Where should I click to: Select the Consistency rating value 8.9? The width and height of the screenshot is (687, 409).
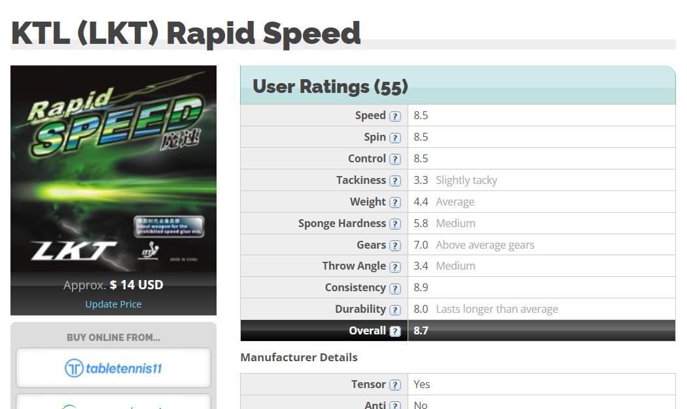[x=421, y=287]
